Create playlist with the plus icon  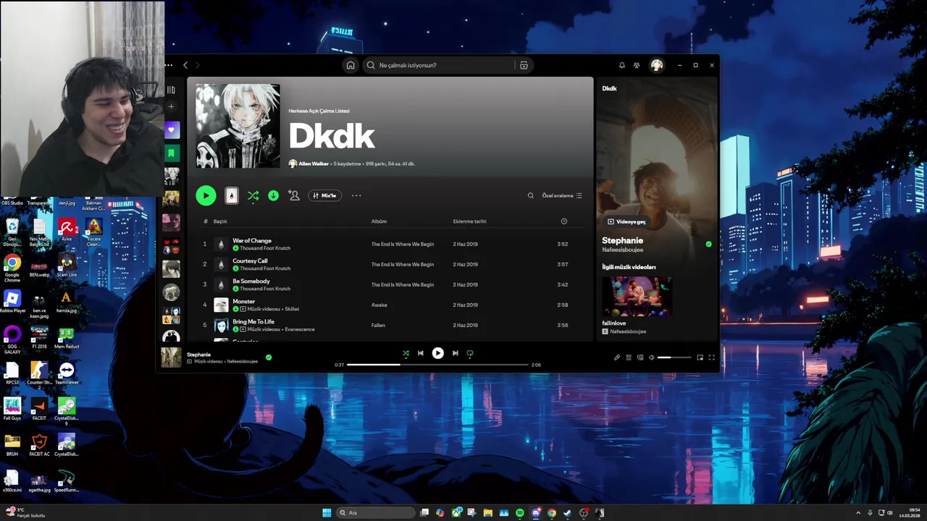tap(171, 106)
